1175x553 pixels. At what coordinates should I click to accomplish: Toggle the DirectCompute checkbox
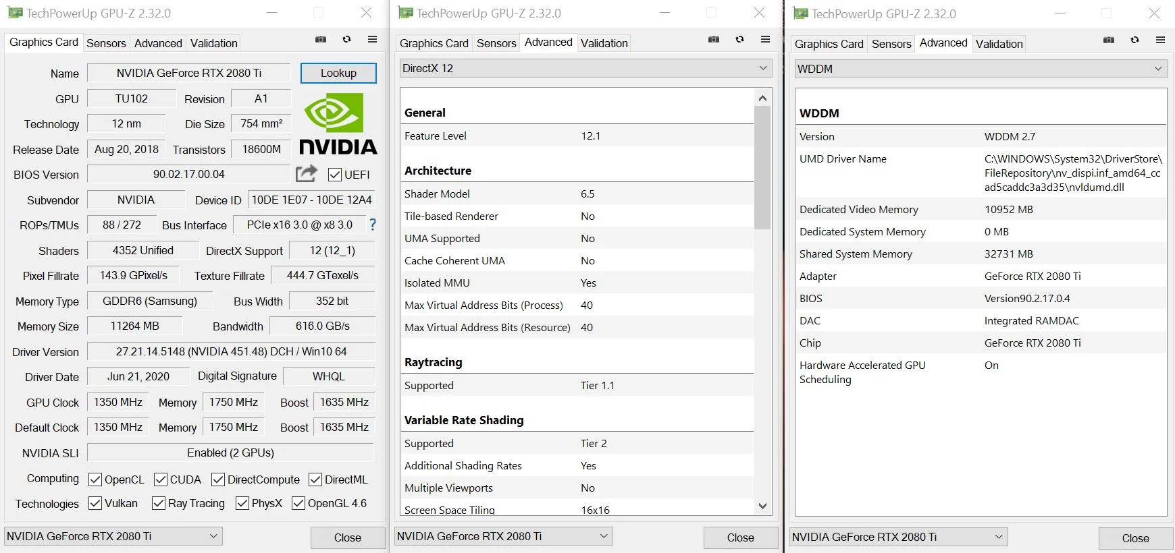click(218, 479)
